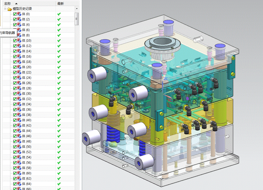Click the up-to-date checkmark for 体 (46)
The image size is (263, 190).
(x=59, y=136)
